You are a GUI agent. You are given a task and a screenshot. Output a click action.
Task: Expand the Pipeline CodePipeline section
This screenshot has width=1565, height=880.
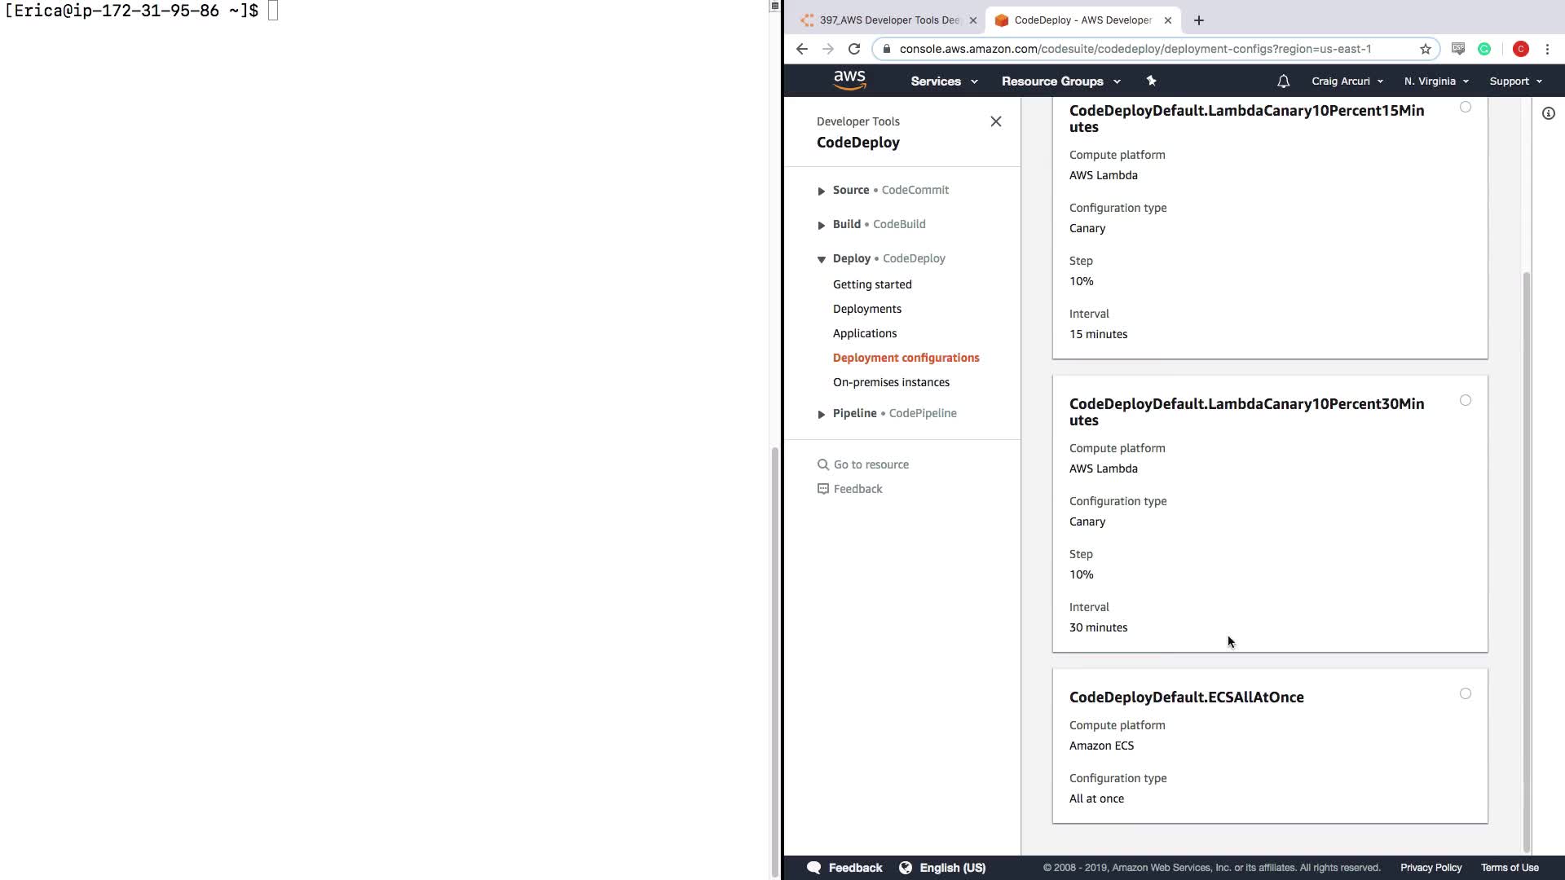(x=821, y=414)
